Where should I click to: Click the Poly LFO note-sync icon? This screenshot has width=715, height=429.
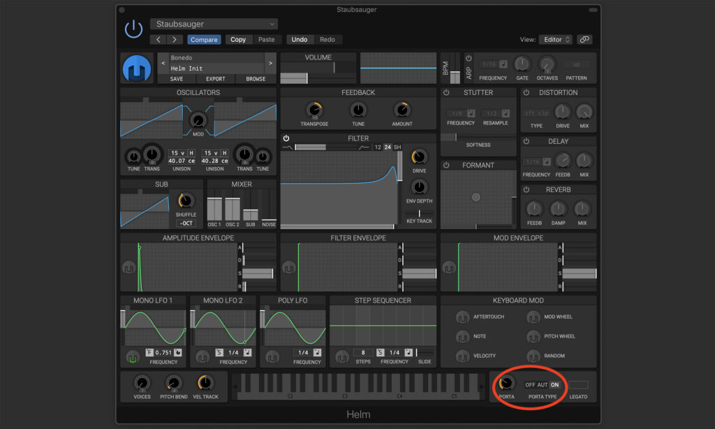(x=317, y=352)
